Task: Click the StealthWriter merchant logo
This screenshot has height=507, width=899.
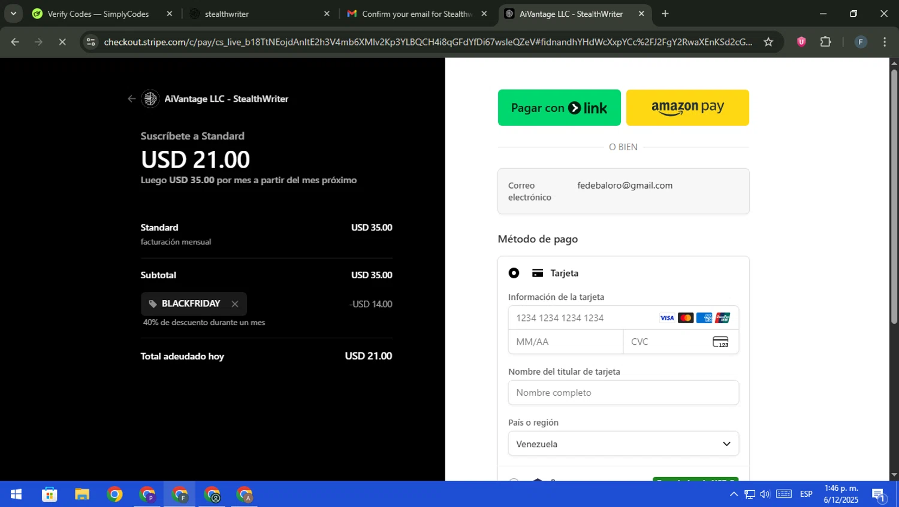Action: [x=150, y=99]
